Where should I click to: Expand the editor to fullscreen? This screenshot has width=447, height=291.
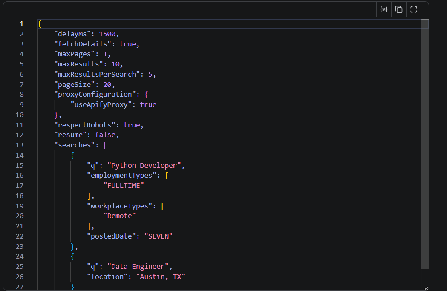pyautogui.click(x=414, y=9)
